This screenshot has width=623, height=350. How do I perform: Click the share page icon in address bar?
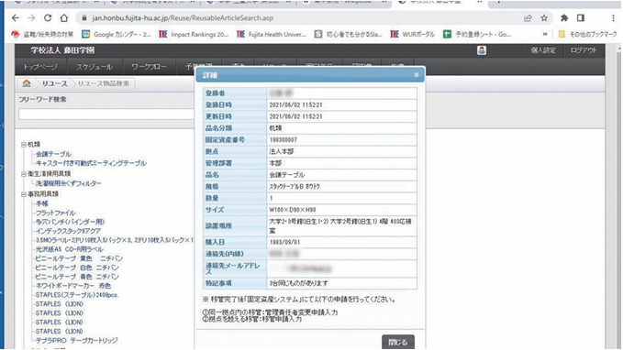point(528,18)
